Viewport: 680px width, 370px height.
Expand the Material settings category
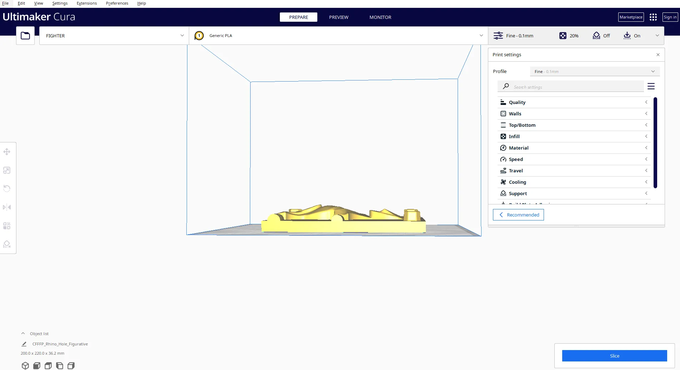pos(574,148)
